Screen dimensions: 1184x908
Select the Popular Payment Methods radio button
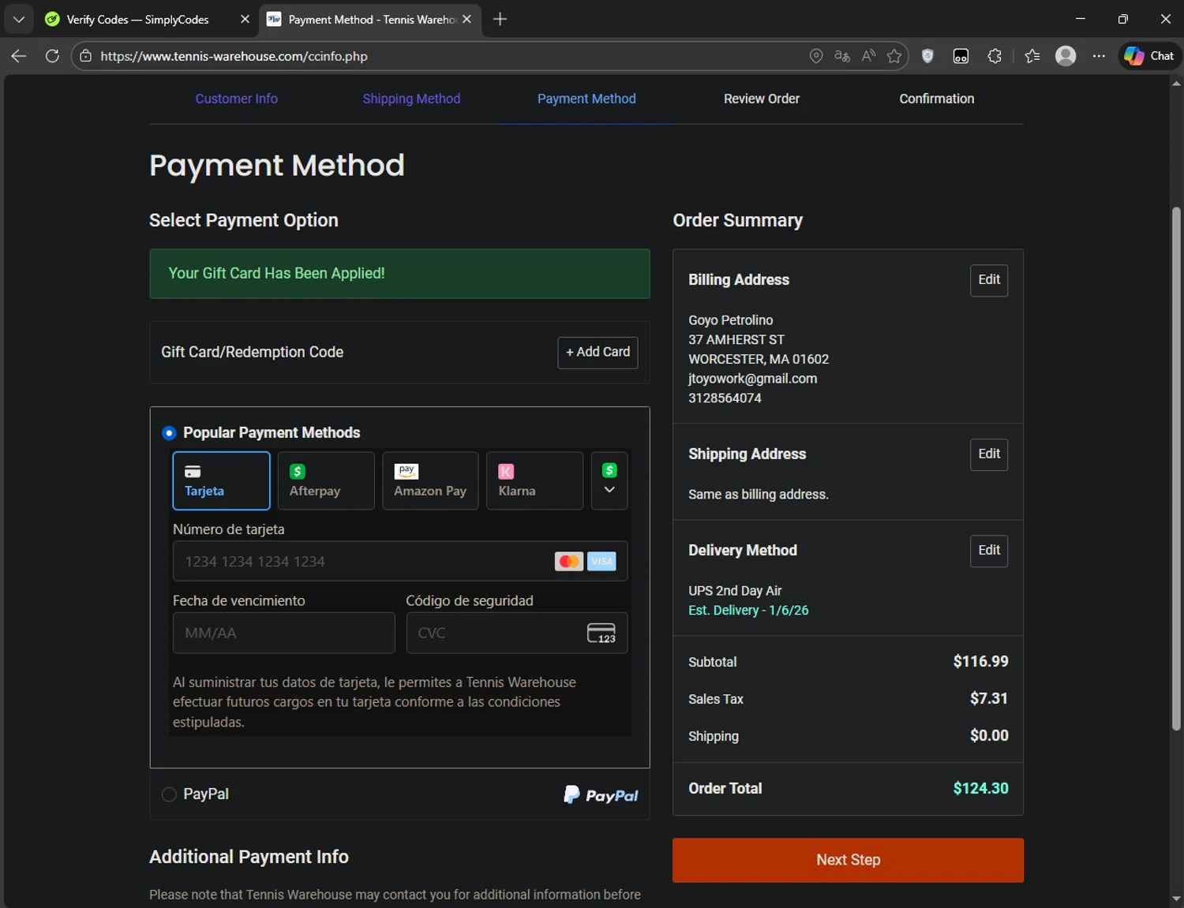click(x=169, y=433)
